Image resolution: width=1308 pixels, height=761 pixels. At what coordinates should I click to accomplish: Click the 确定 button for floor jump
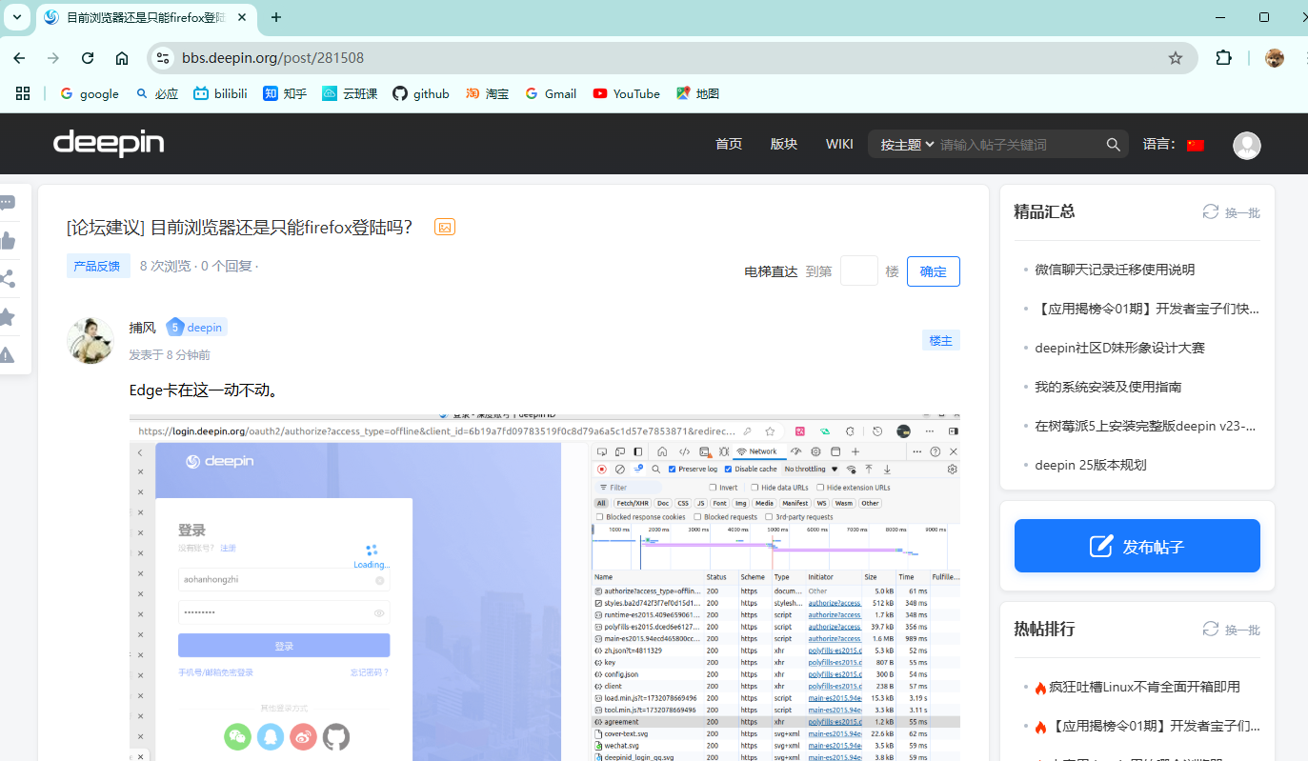[x=934, y=271]
